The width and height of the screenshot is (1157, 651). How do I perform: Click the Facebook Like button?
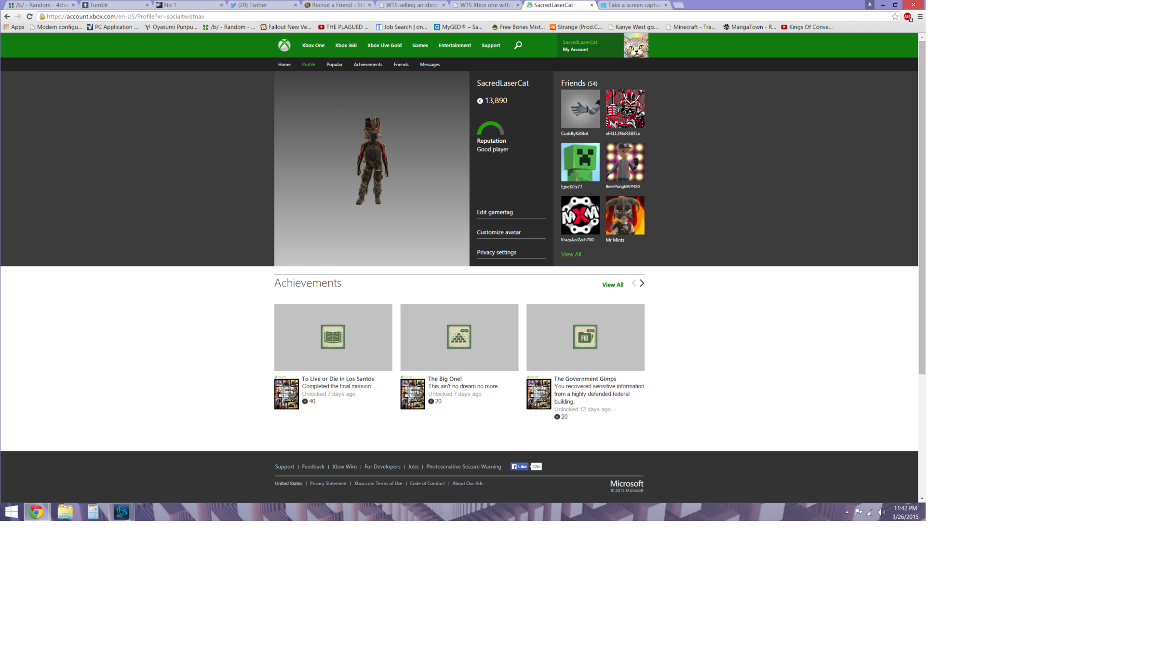point(519,466)
